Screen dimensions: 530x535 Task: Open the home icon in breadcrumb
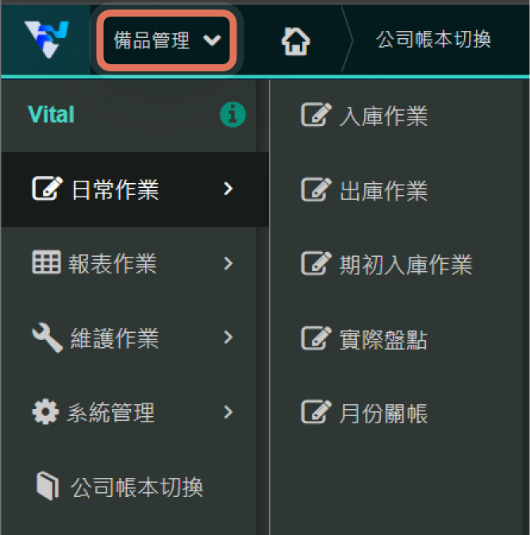click(295, 41)
